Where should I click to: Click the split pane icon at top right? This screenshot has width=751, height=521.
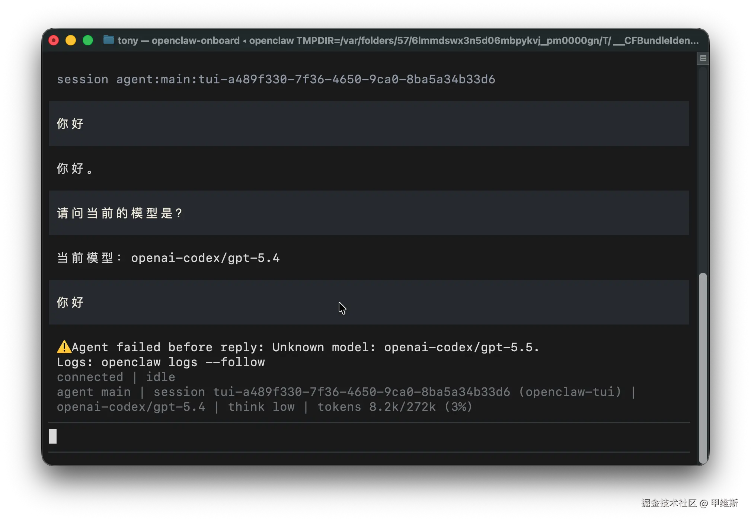click(x=703, y=58)
